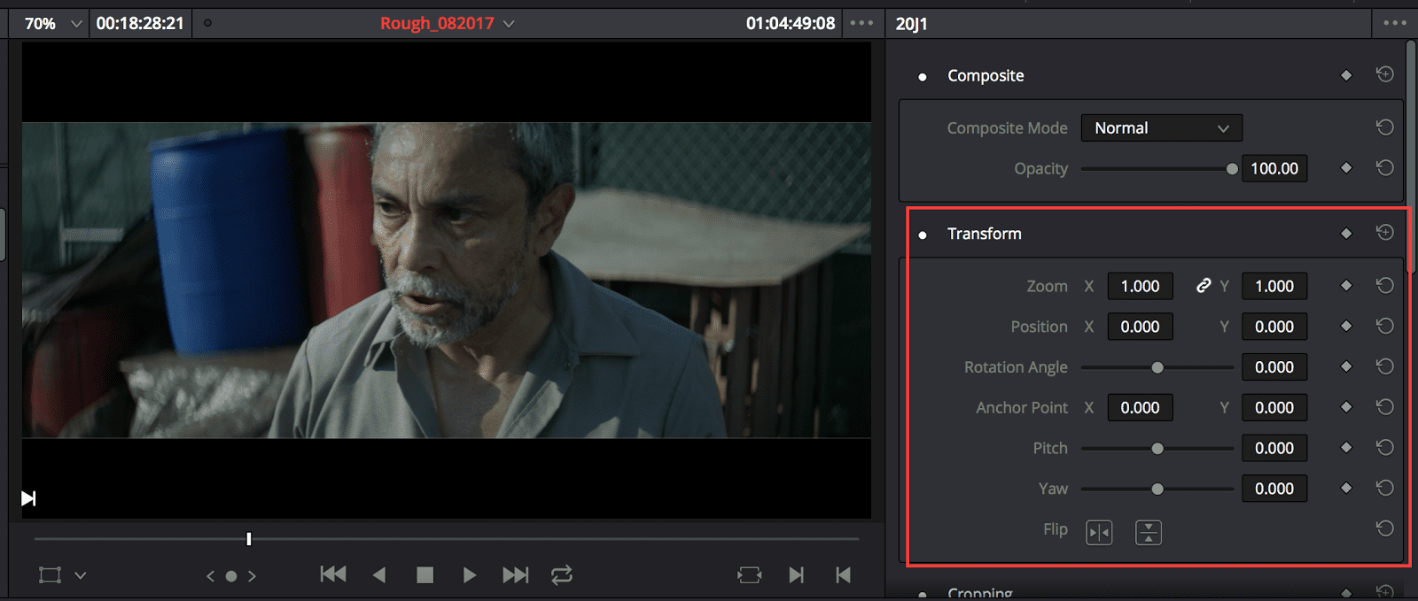Image resolution: width=1418 pixels, height=601 pixels.
Task: Add a Yaw keyframe
Action: click(x=1346, y=488)
